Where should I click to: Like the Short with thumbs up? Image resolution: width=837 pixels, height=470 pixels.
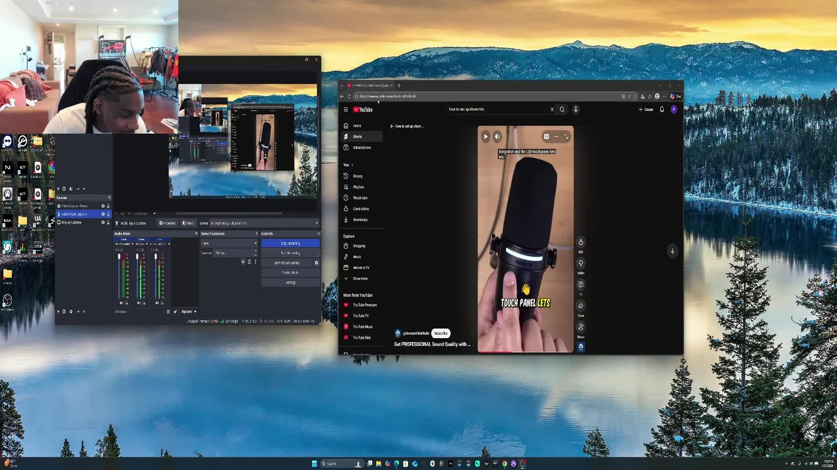coord(581,242)
